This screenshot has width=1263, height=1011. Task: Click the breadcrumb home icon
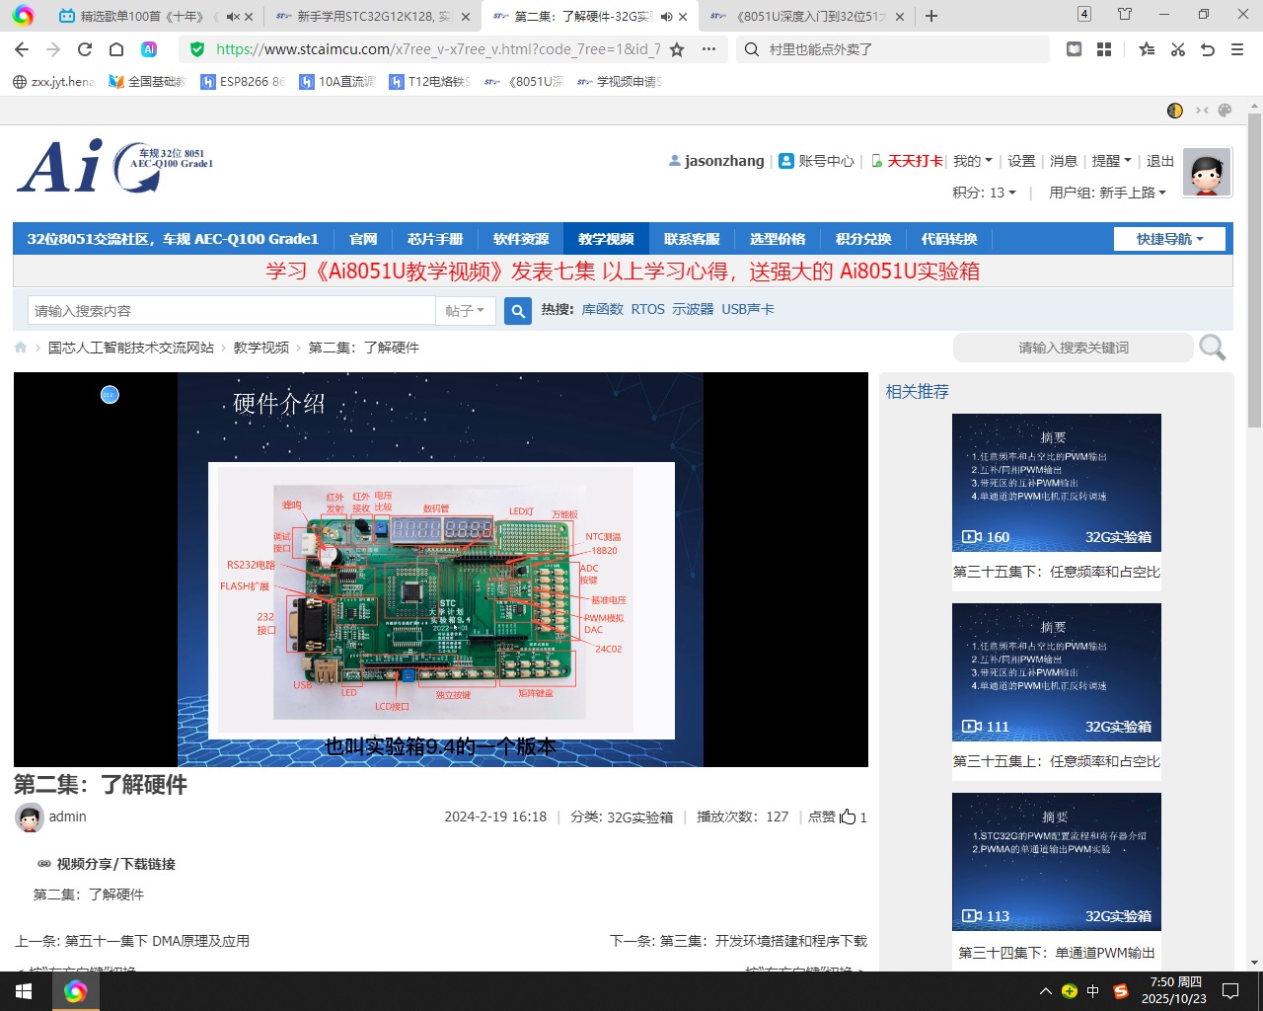tap(21, 348)
